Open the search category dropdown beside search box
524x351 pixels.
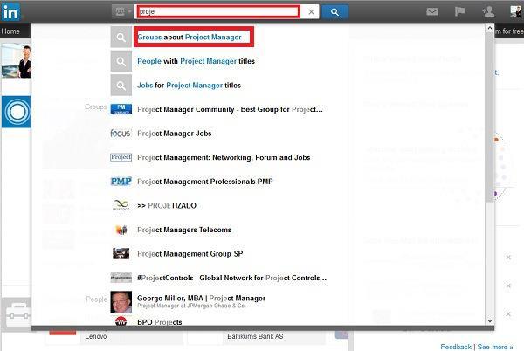click(121, 11)
